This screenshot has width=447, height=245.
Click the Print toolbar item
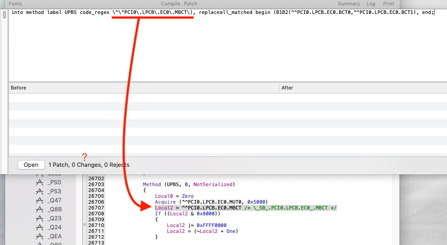tap(389, 4)
